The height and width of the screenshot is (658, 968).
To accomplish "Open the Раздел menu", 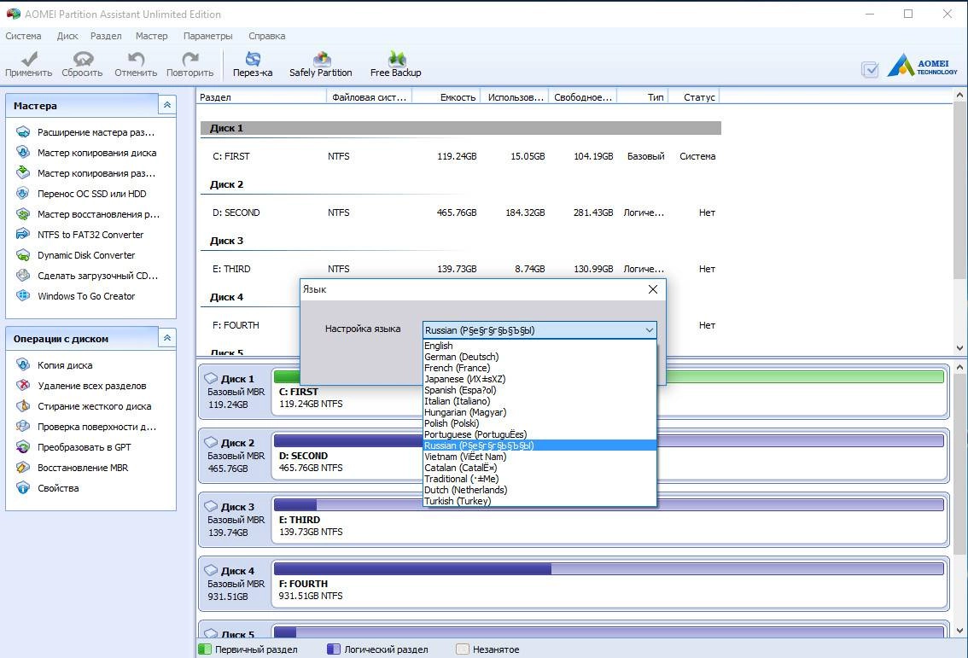I will tap(106, 36).
